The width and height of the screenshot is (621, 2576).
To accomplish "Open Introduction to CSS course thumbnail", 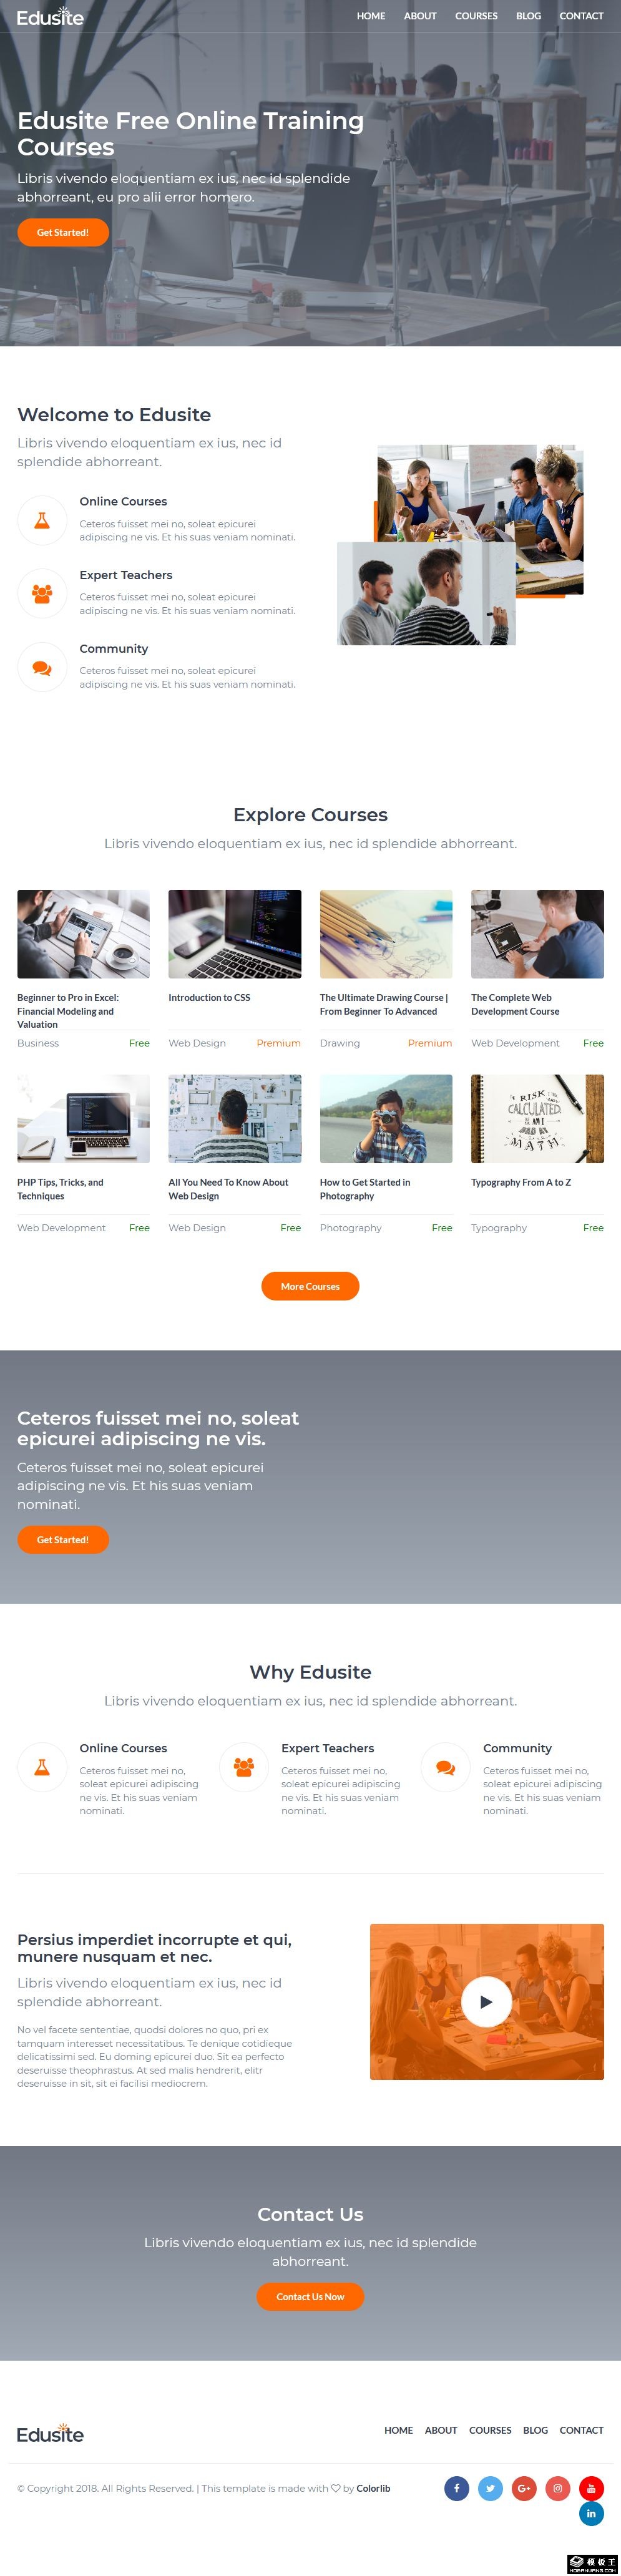I will click(x=234, y=934).
